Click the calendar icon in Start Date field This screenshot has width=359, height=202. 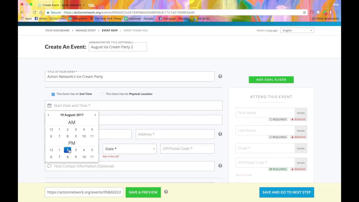(49, 105)
